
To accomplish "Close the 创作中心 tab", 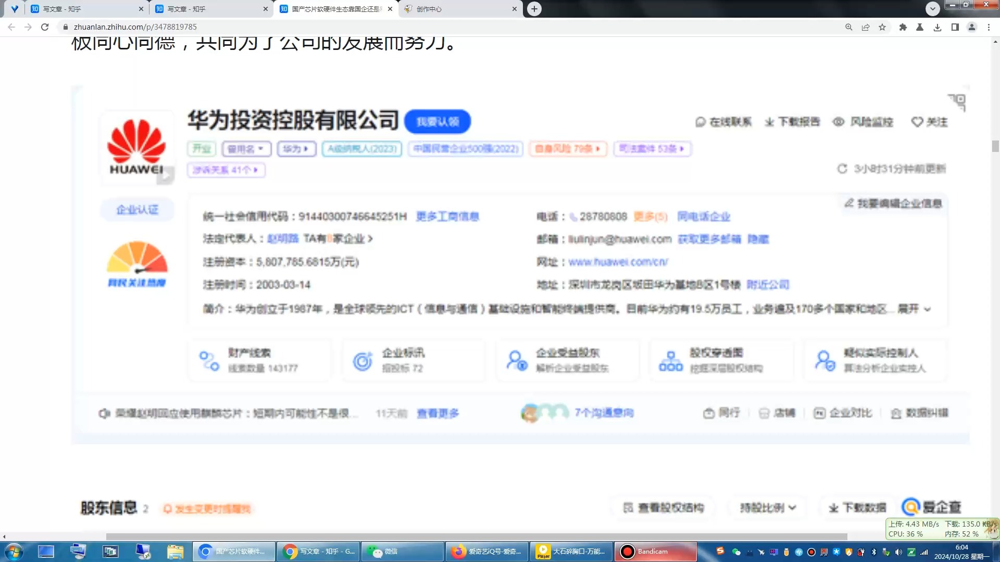I will [x=515, y=9].
